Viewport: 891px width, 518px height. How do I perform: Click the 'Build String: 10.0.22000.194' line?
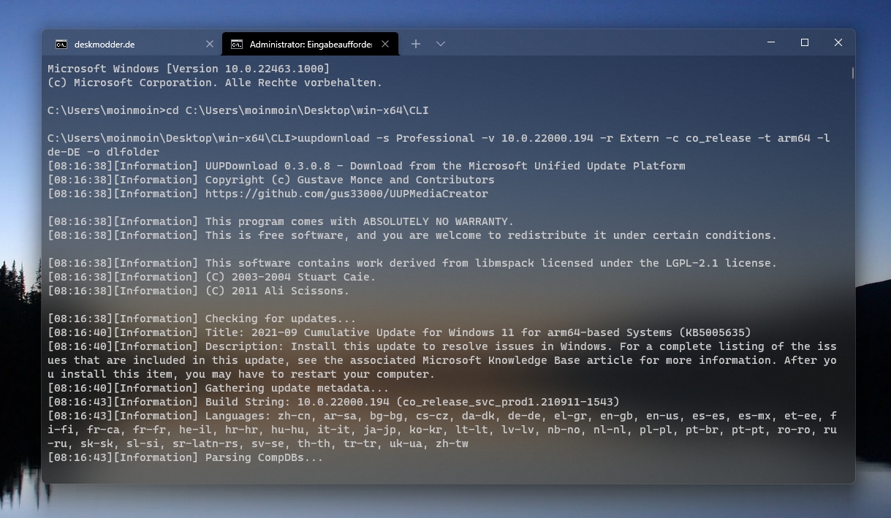[x=333, y=402]
